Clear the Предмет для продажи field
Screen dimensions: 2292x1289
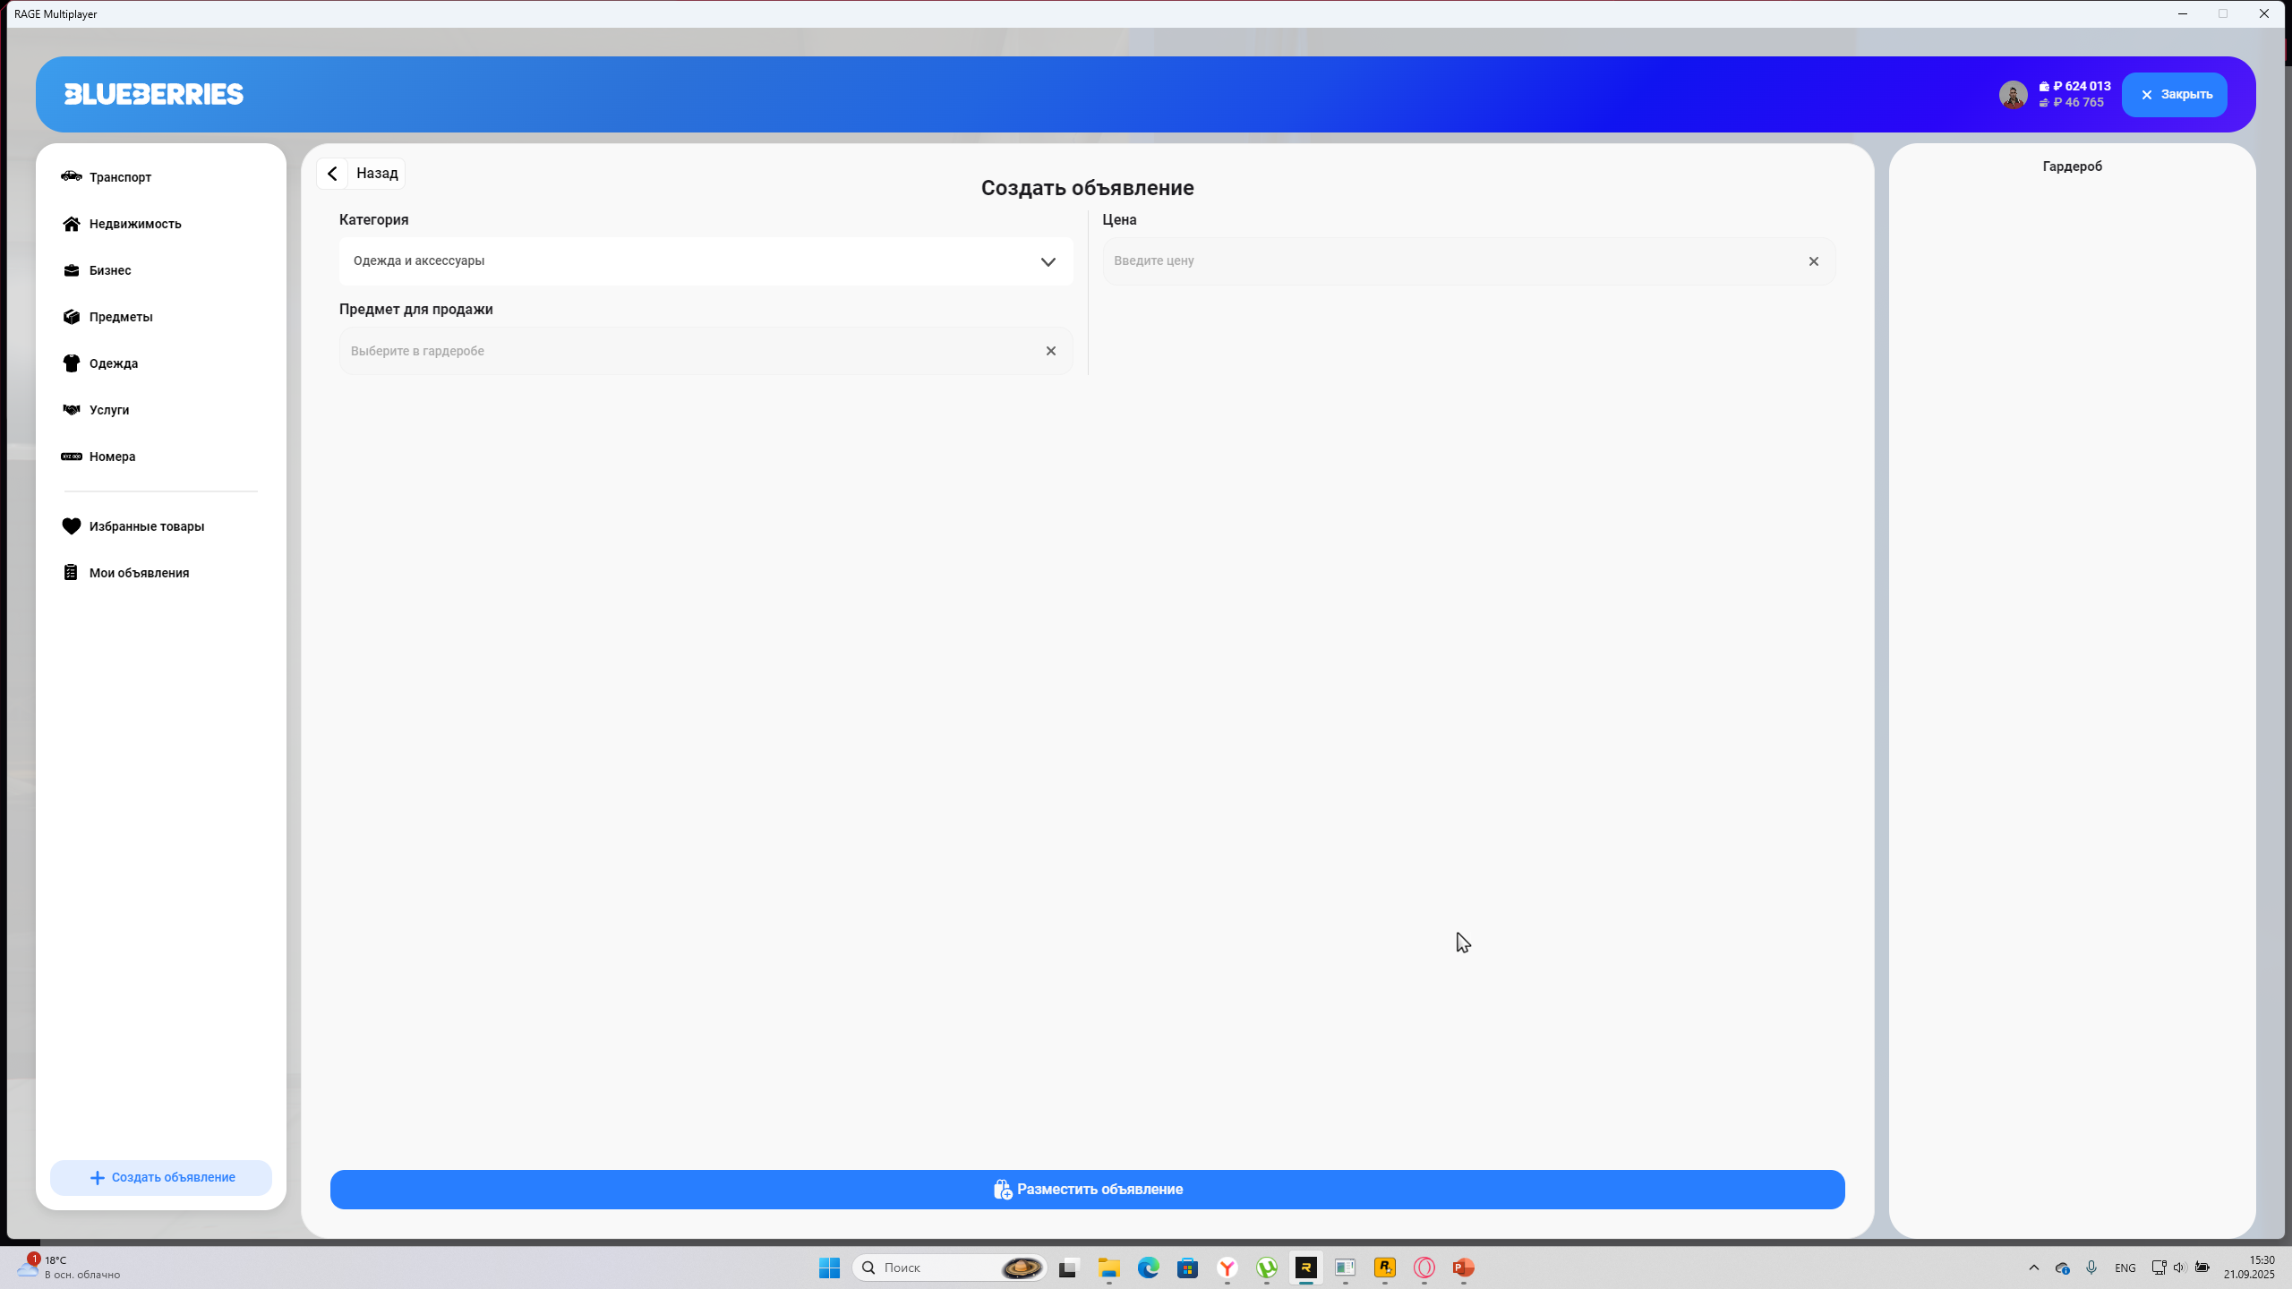1050,351
